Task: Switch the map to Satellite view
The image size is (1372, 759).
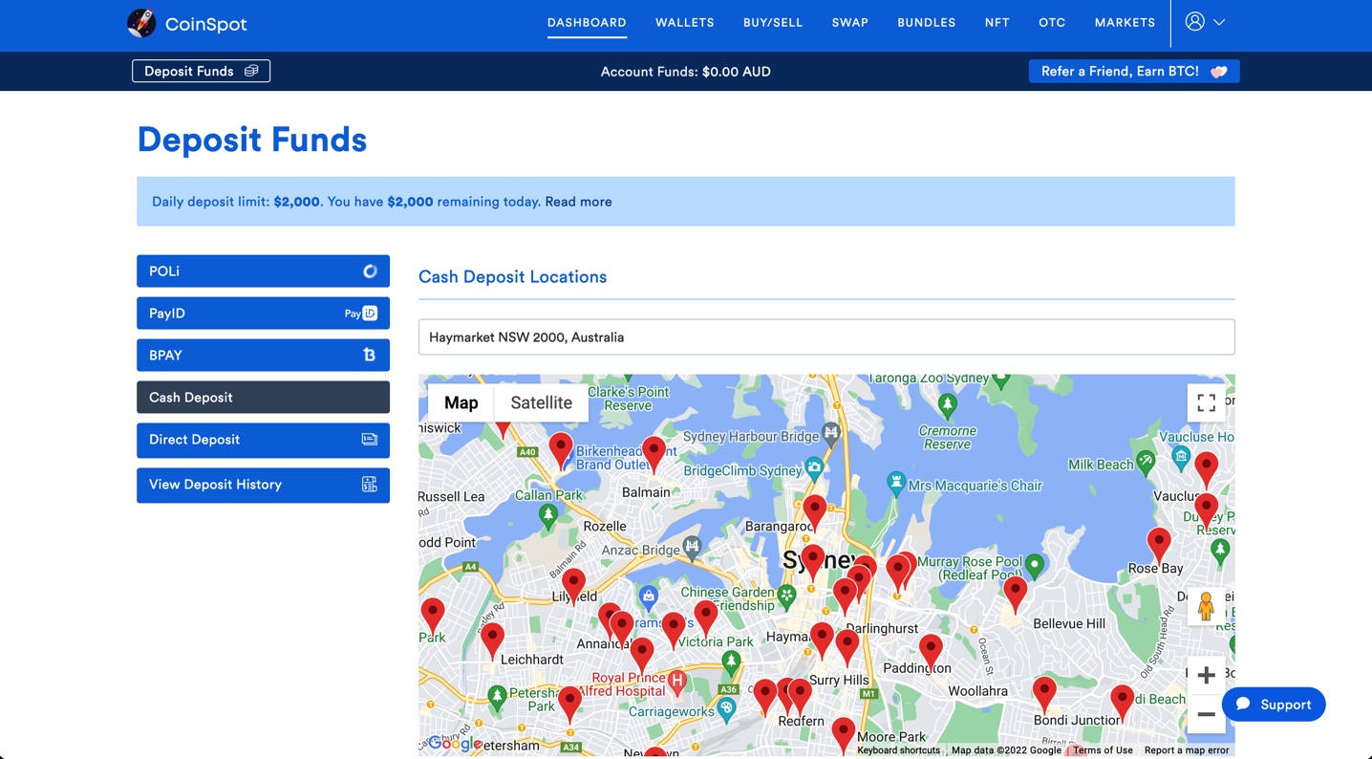Action: pos(541,402)
